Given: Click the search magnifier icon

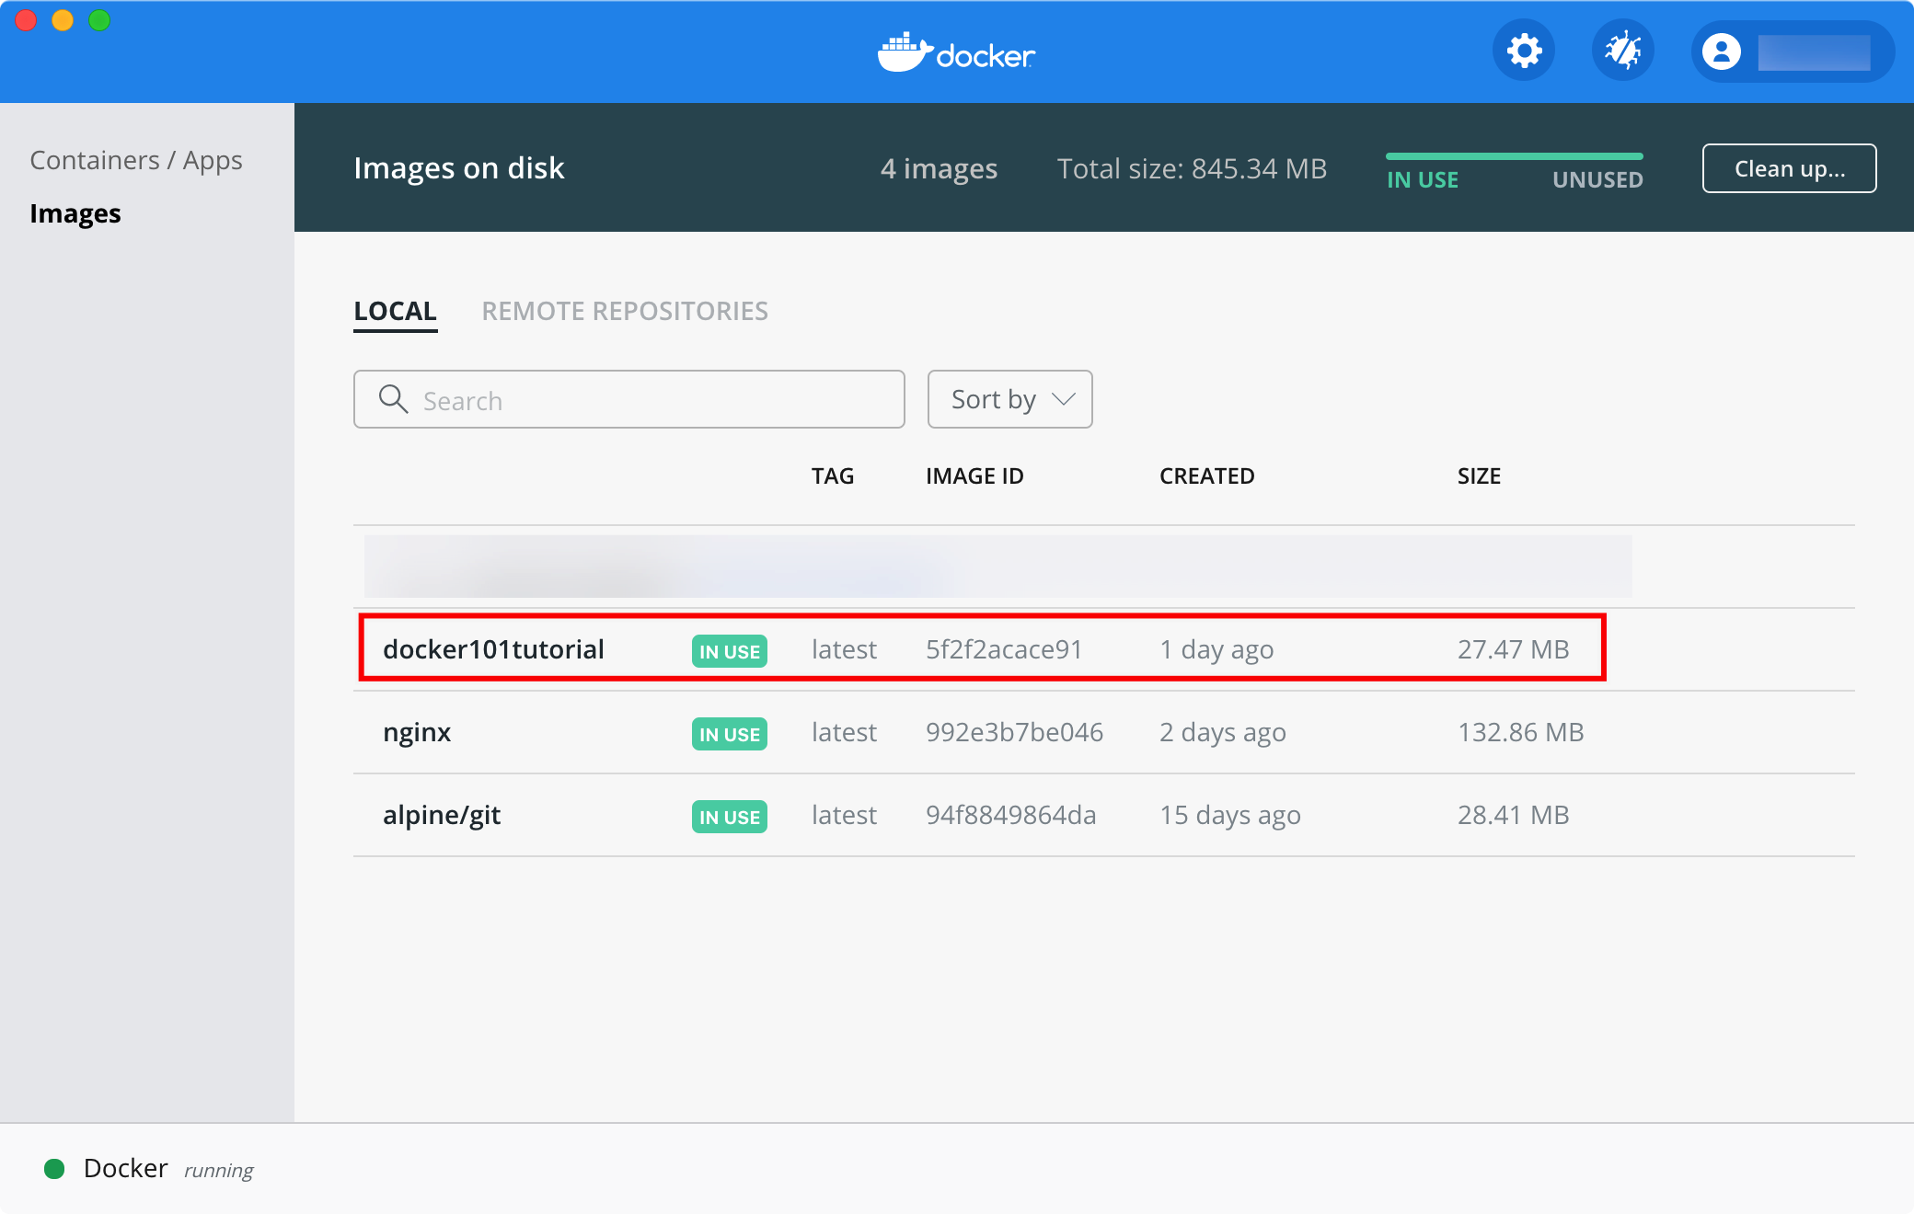Looking at the screenshot, I should point(393,399).
